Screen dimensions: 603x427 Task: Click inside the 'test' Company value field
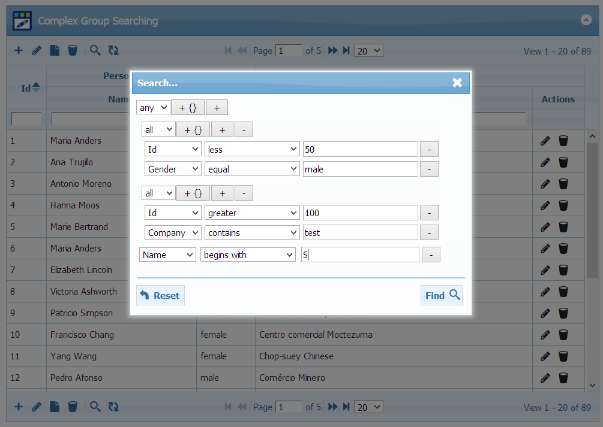[x=360, y=232]
